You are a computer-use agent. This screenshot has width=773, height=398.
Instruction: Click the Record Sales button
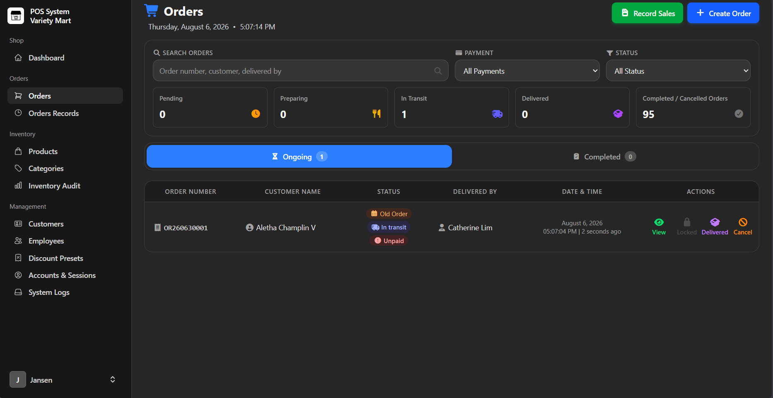click(x=647, y=13)
